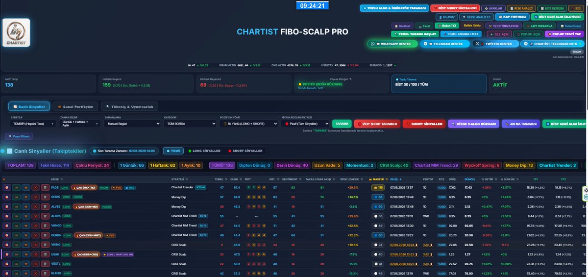
Task: Run HİSSE 9-ALGO RÜZGARI
Action: [x=473, y=124]
